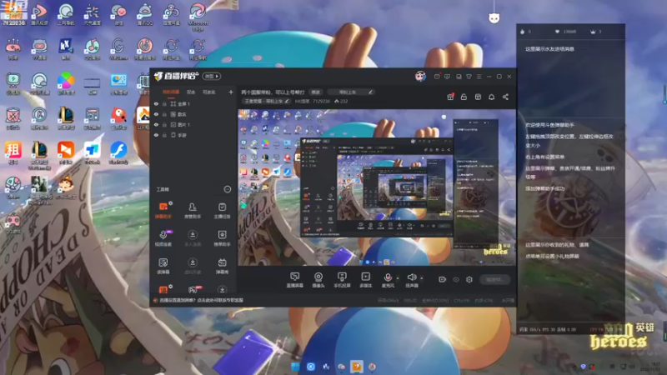Open the customer service help link at bottom
The width and height of the screenshot is (667, 375).
coord(201,300)
